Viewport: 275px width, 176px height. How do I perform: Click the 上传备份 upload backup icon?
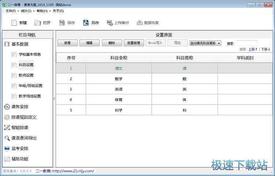[x=110, y=23]
